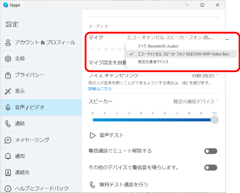240x193 pixels.
Task: Open the 通話 settings section
Action: 41,124
